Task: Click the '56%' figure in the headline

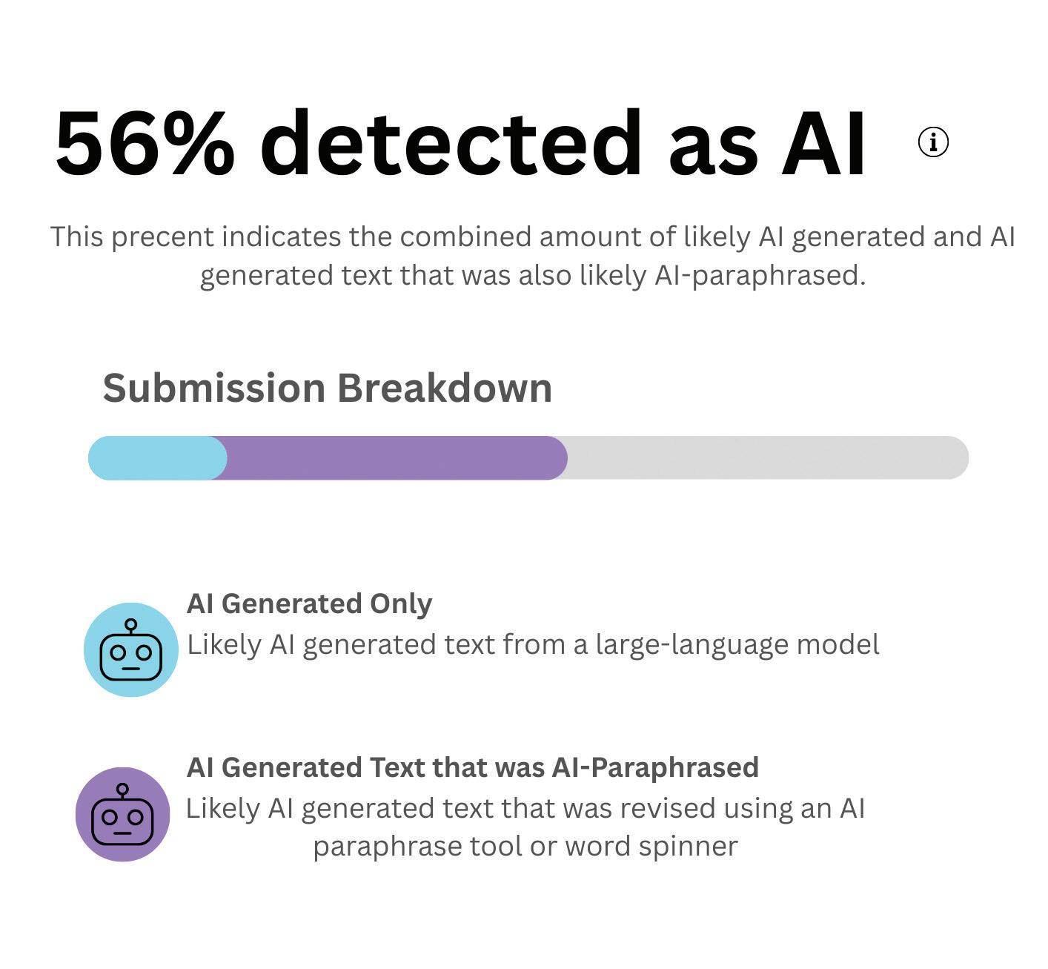Action: point(145,142)
